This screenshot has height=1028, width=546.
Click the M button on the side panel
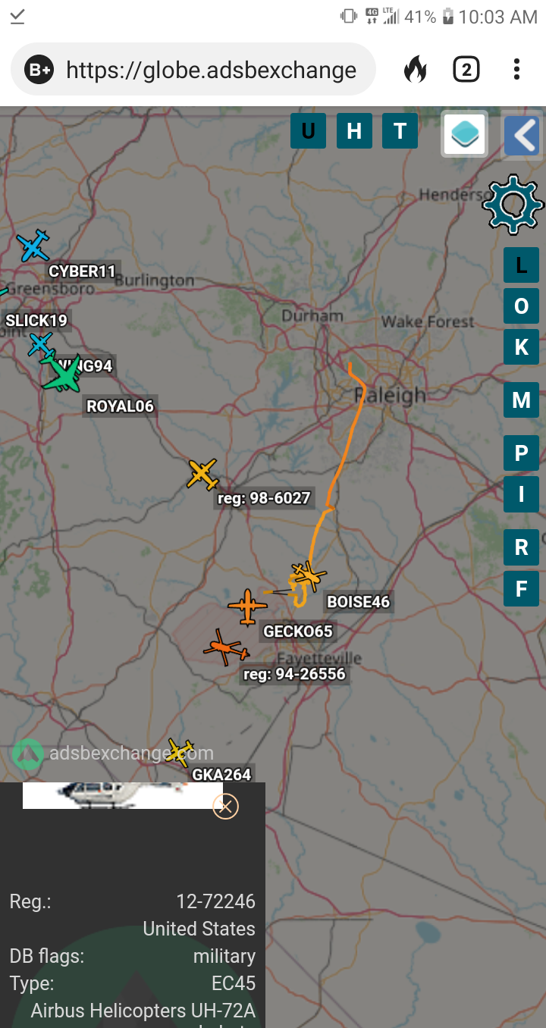pos(521,400)
